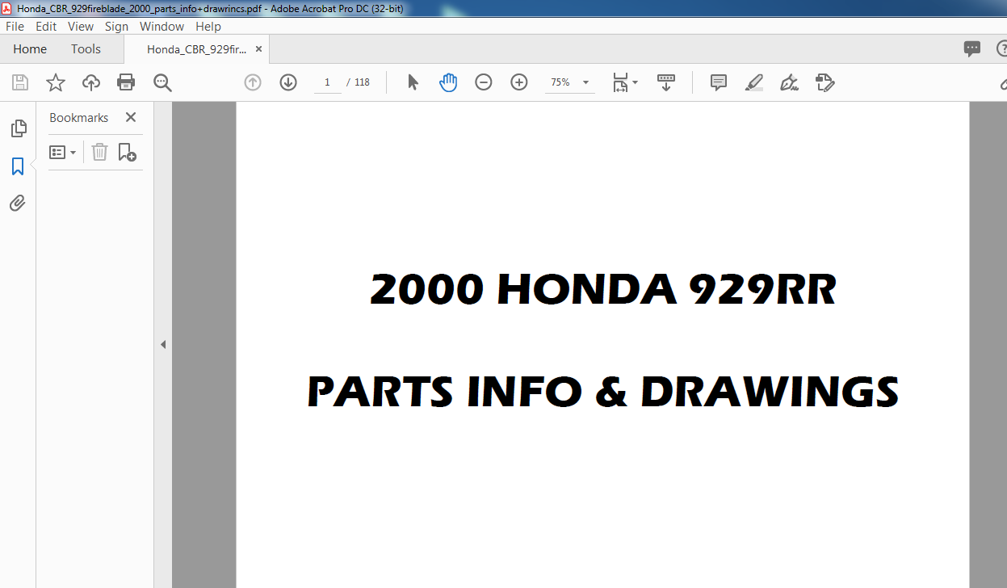The width and height of the screenshot is (1007, 588).
Task: Select the Honda_CBR_929fir document tab
Action: (197, 49)
